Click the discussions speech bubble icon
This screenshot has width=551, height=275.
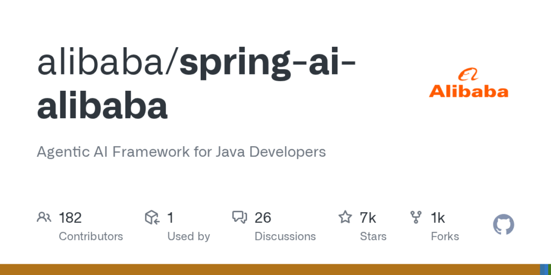click(x=239, y=217)
